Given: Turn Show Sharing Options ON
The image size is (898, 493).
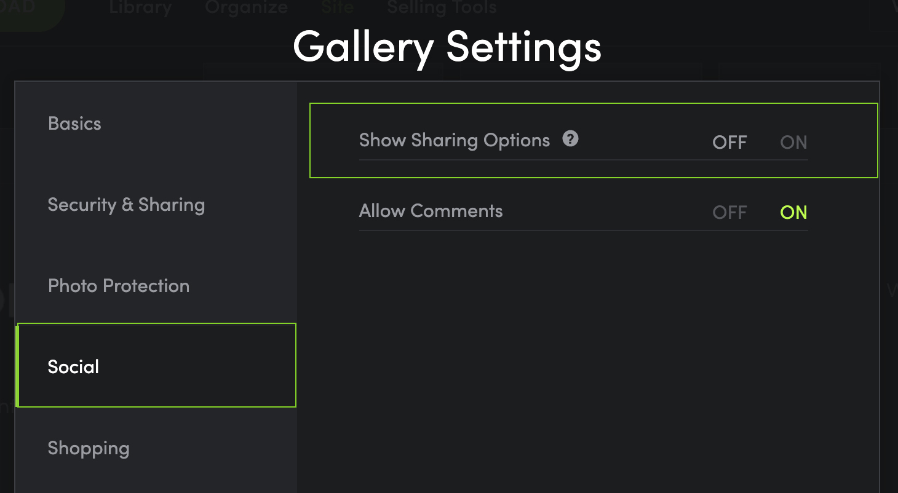Looking at the screenshot, I should coord(793,142).
